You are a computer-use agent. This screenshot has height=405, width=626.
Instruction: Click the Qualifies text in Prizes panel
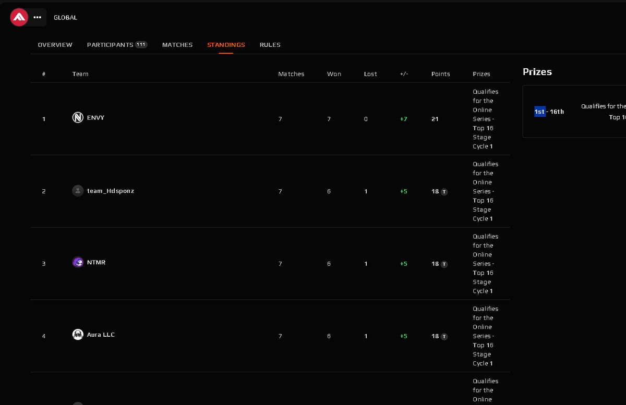[x=604, y=112]
